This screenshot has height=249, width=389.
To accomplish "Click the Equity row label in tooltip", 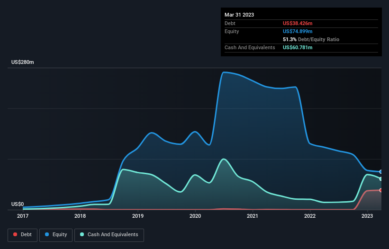I will tap(232, 31).
